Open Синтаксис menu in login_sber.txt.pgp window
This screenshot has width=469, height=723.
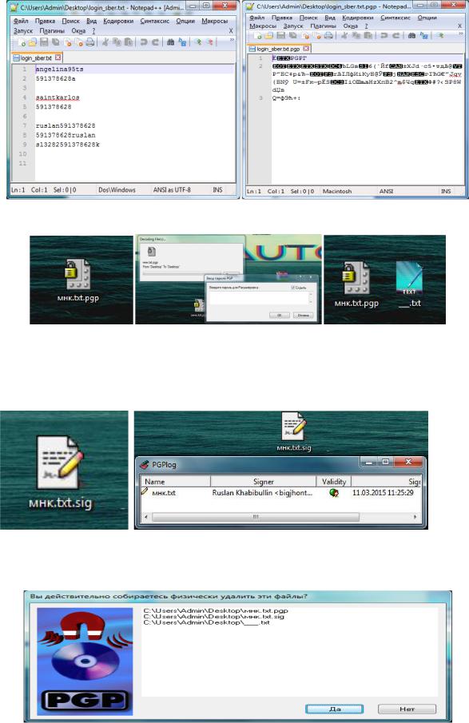pos(395,18)
